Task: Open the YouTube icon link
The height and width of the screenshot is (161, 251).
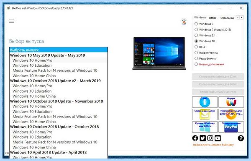Action: click(218, 138)
